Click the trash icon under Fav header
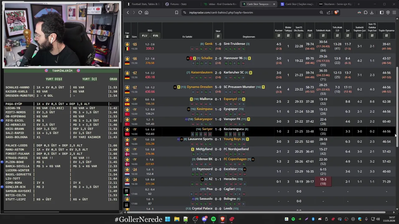Image resolution: width=399 pixels, height=224 pixels. pos(127,36)
